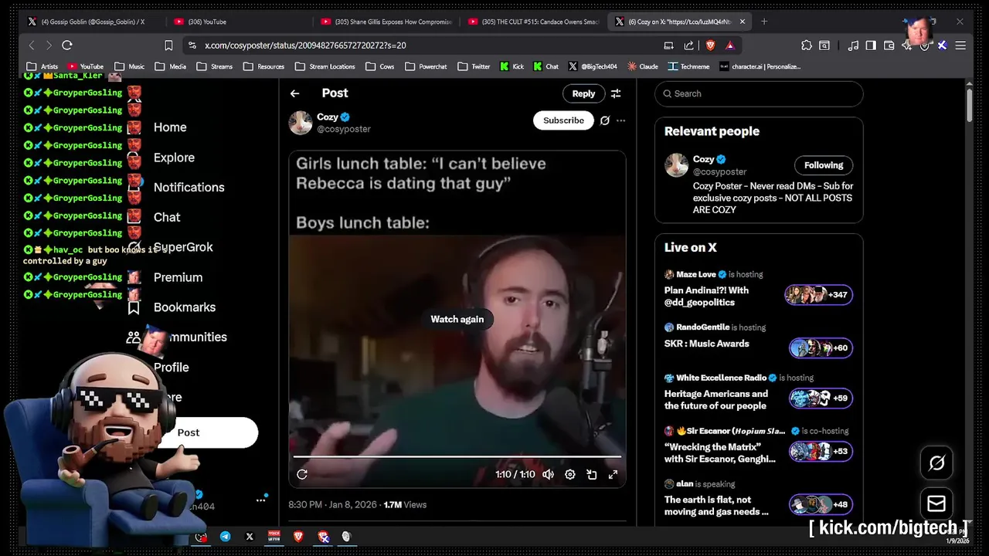989x556 pixels.
Task: Open the Streams bookmarks folder
Action: tap(214, 66)
